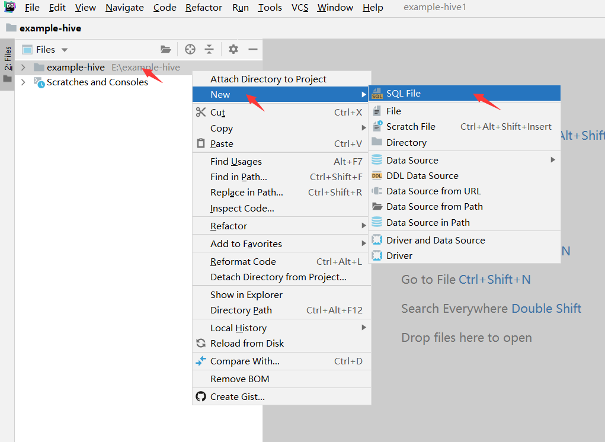Expand the New submenu arrow
Viewport: 605px width, 442px height.
(363, 94)
